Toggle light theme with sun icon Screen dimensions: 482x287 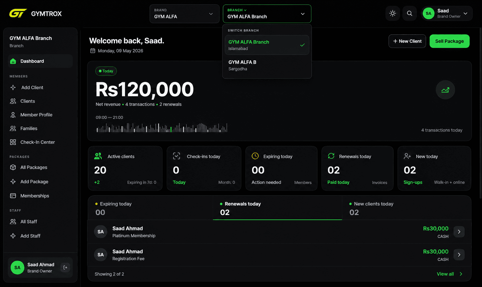[x=393, y=13]
